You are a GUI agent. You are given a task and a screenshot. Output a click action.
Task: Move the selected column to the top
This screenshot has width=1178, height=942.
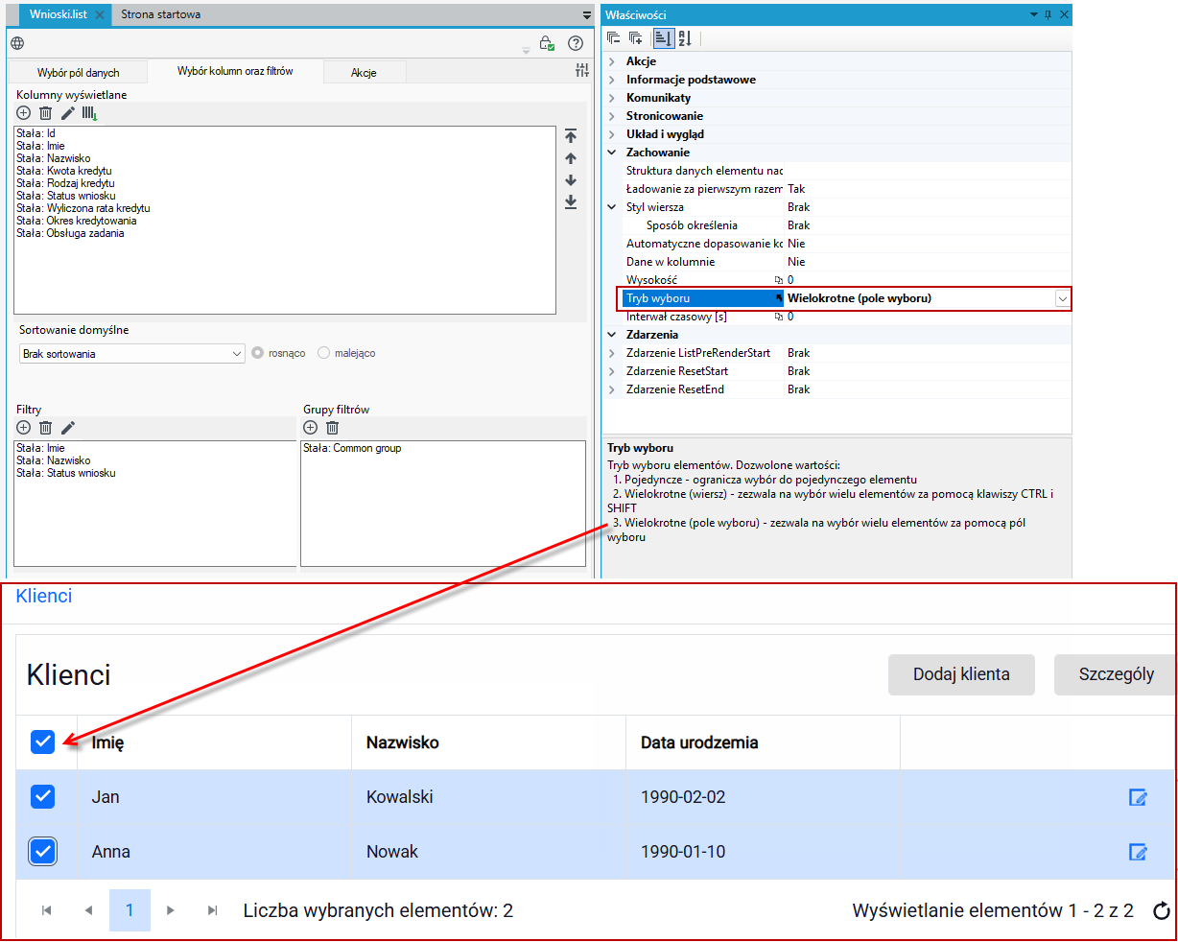[571, 136]
